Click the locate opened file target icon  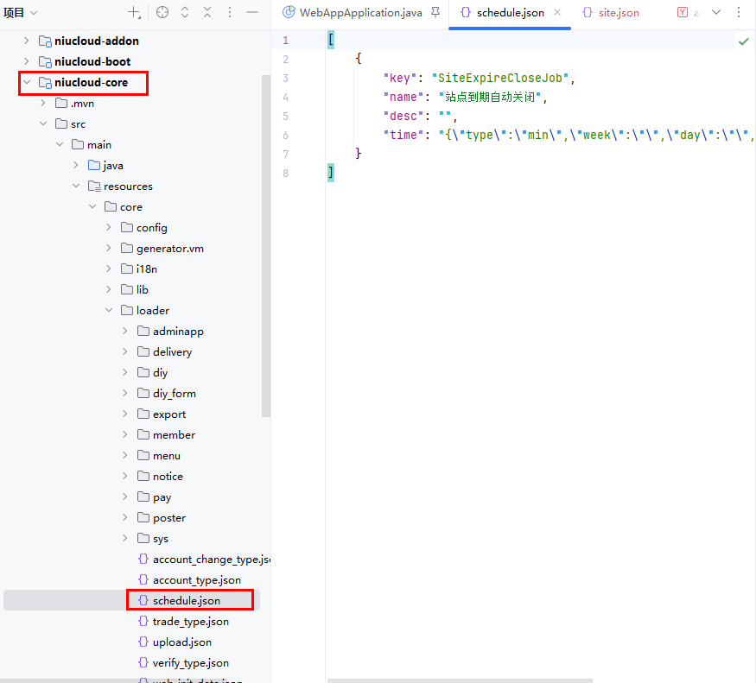coord(162,13)
